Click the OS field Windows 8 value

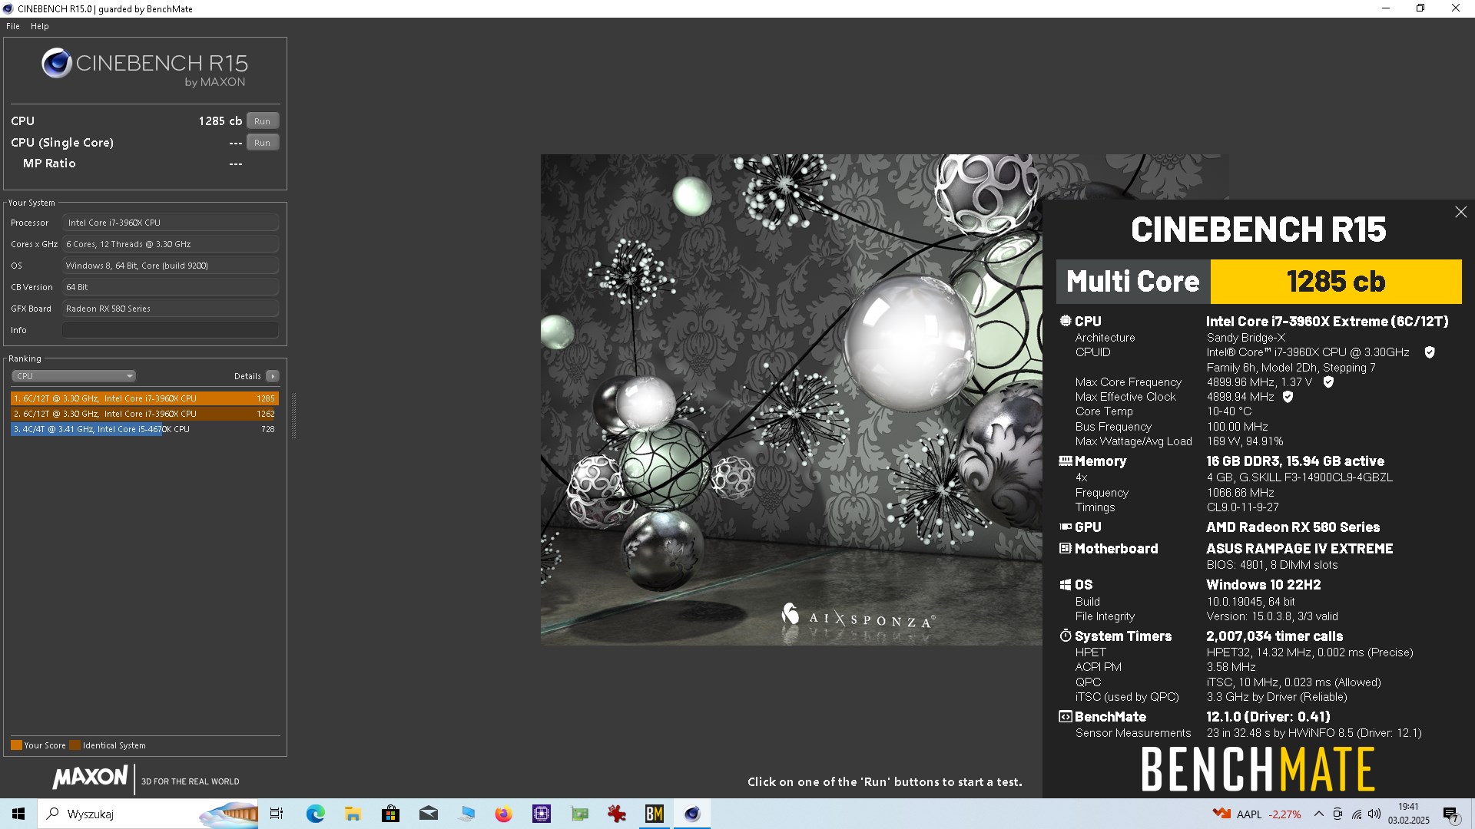(x=171, y=266)
